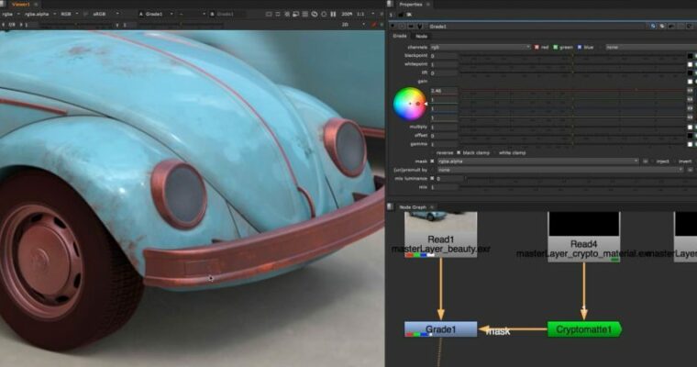Click the whitepoint color swatch icon
The image size is (697, 367).
tap(691, 64)
